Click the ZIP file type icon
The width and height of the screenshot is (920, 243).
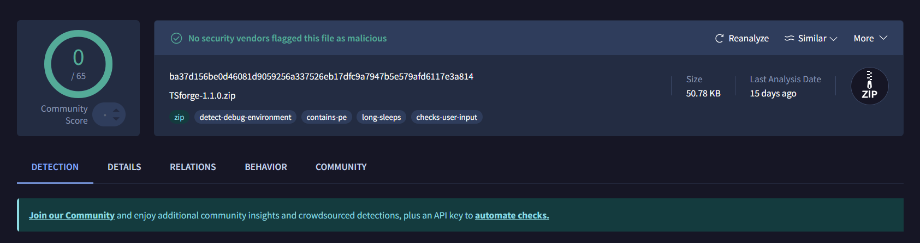point(869,86)
